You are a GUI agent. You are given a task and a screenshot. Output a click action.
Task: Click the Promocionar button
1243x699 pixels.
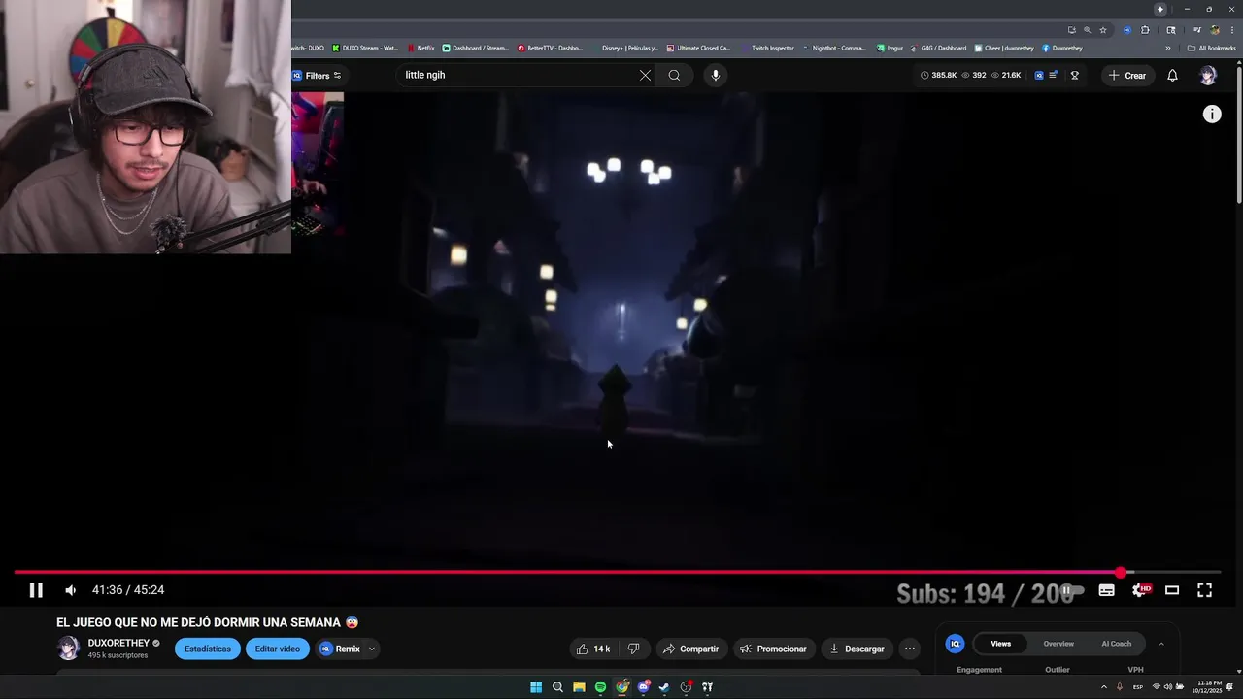(773, 649)
